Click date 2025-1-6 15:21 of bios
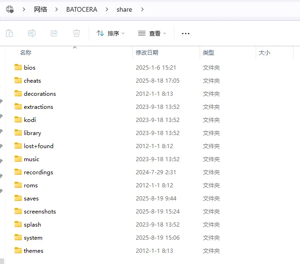 156,67
